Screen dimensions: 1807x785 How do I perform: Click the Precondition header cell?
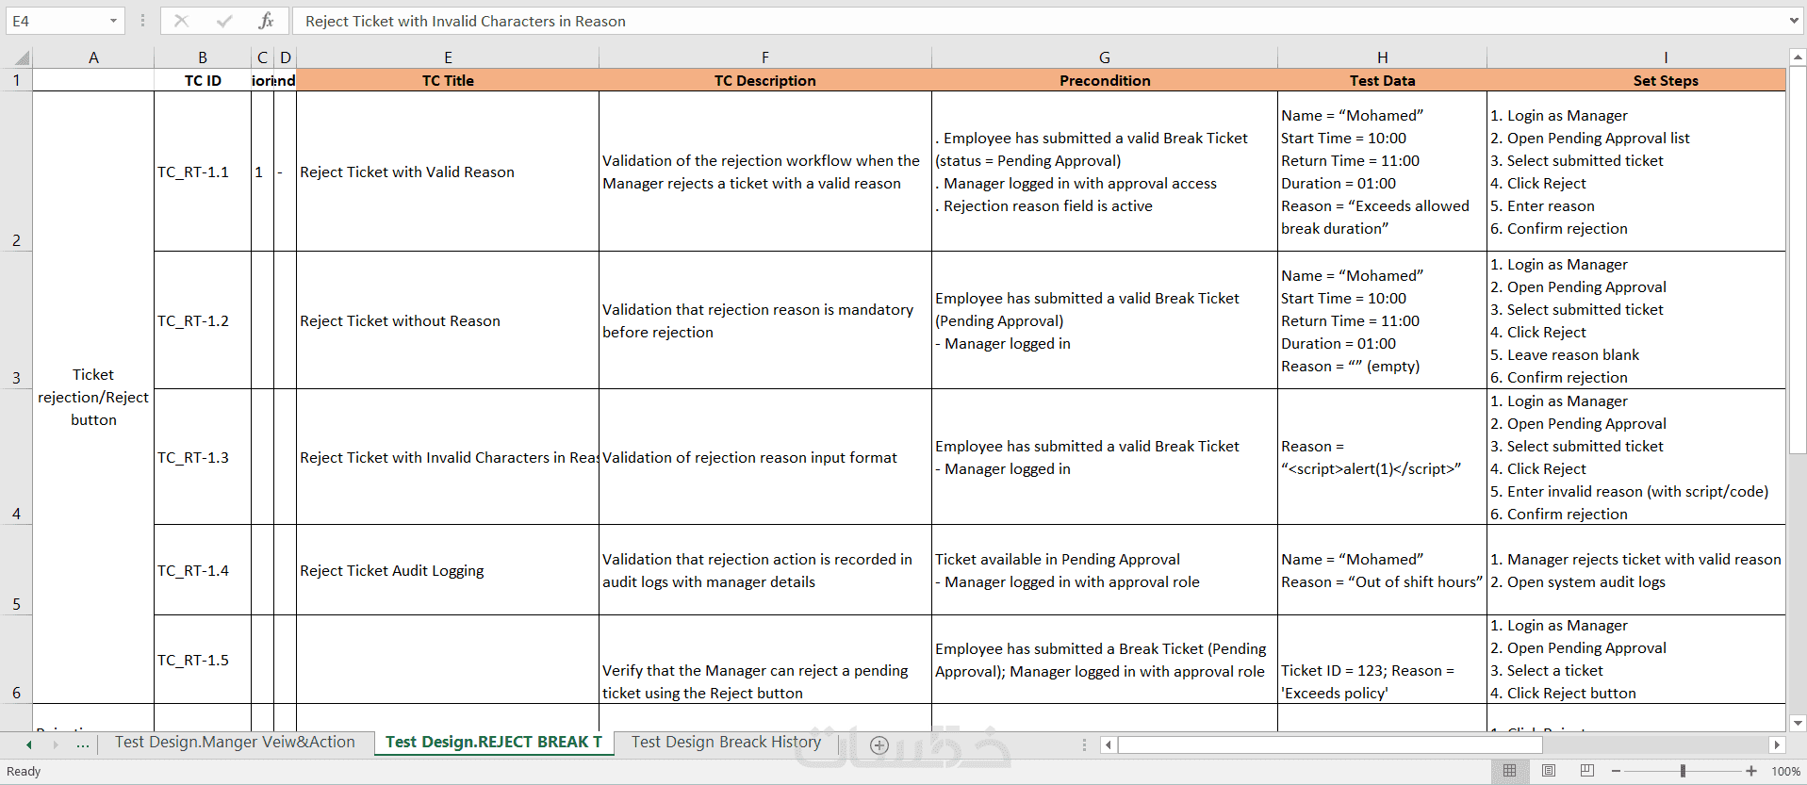[1105, 80]
